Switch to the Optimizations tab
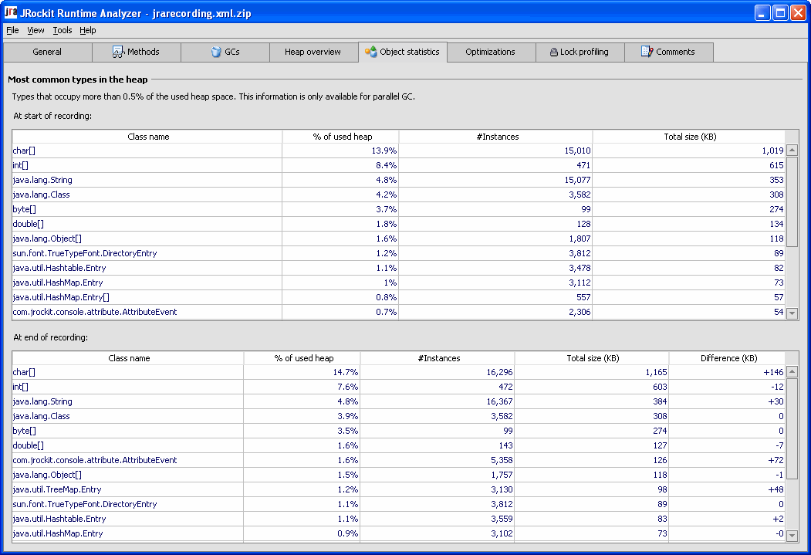The height and width of the screenshot is (555, 811). (x=490, y=52)
